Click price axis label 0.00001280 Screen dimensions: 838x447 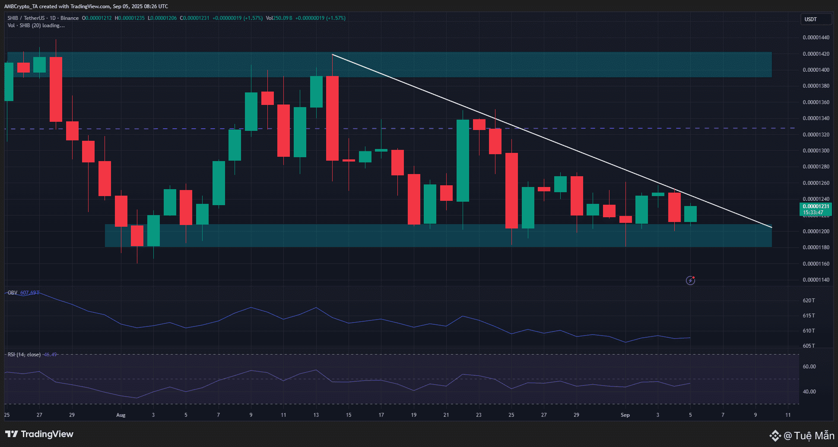click(816, 167)
